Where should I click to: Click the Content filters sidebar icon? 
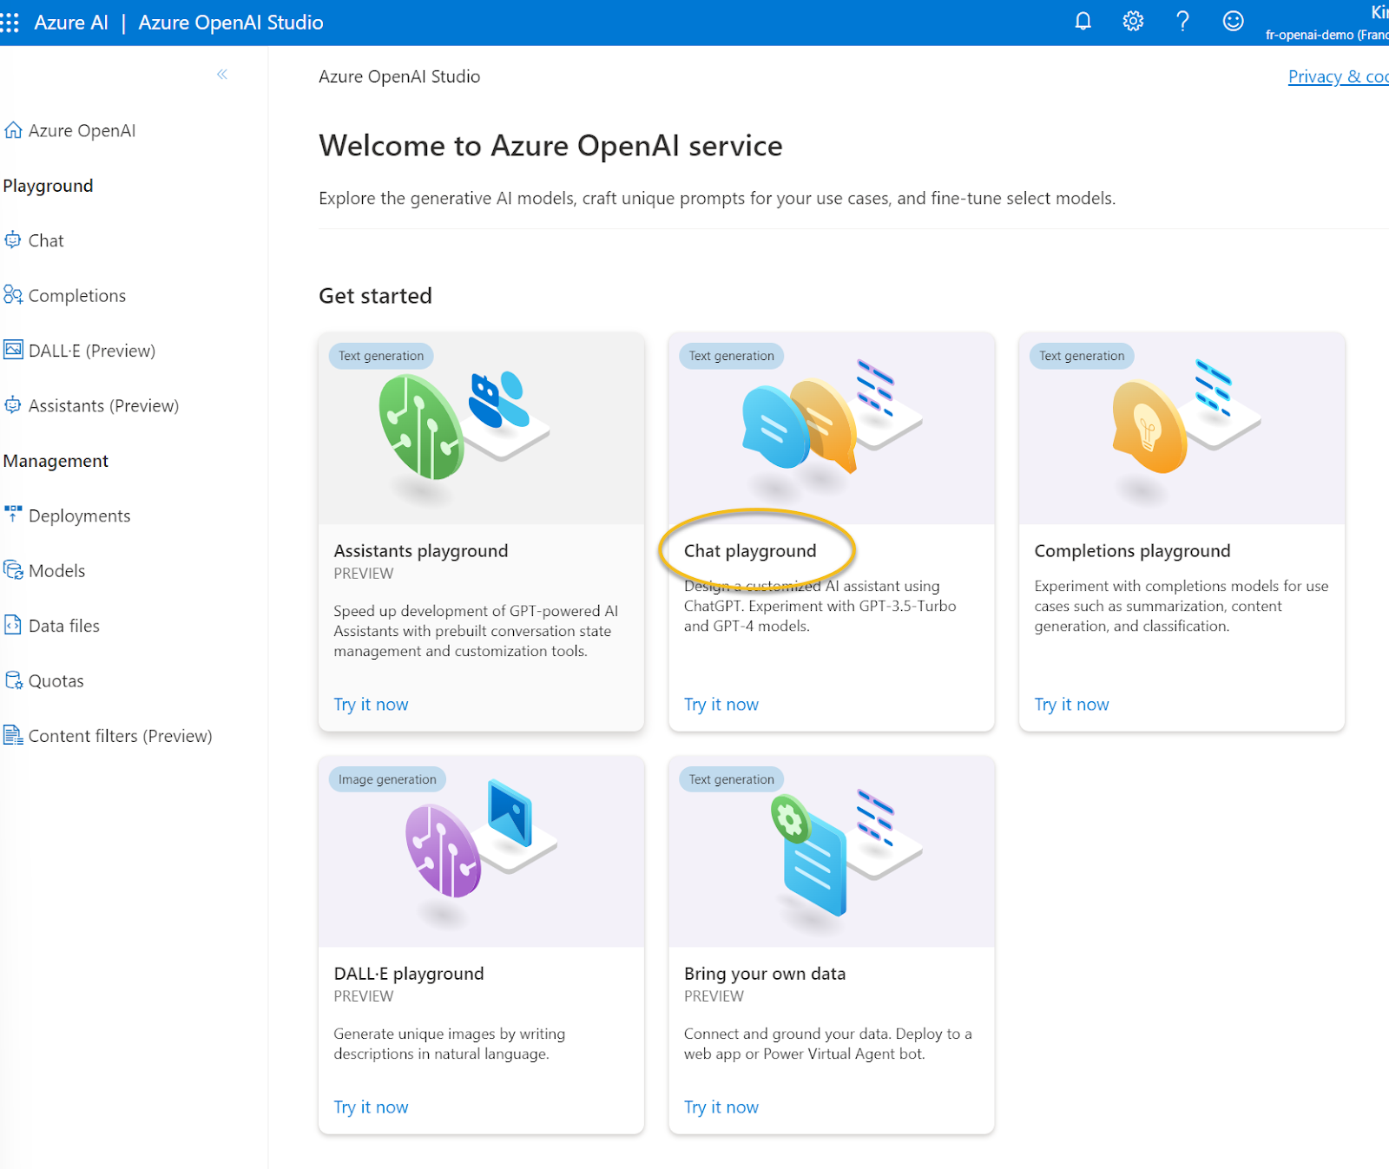coord(13,735)
